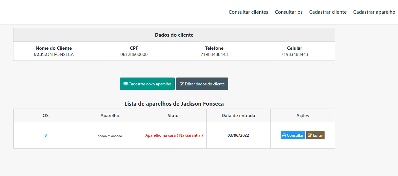The width and height of the screenshot is (398, 176).
Task: Click the list icon on Cadastrar novo aparelho
Action: [125, 84]
